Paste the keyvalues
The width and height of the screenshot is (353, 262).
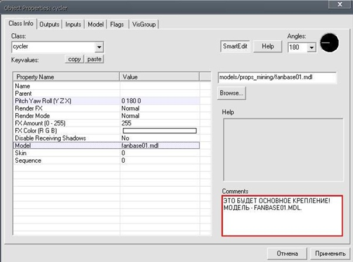coord(94,59)
